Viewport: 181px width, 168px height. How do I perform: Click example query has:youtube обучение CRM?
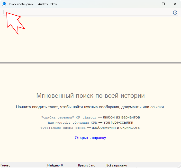73,123
